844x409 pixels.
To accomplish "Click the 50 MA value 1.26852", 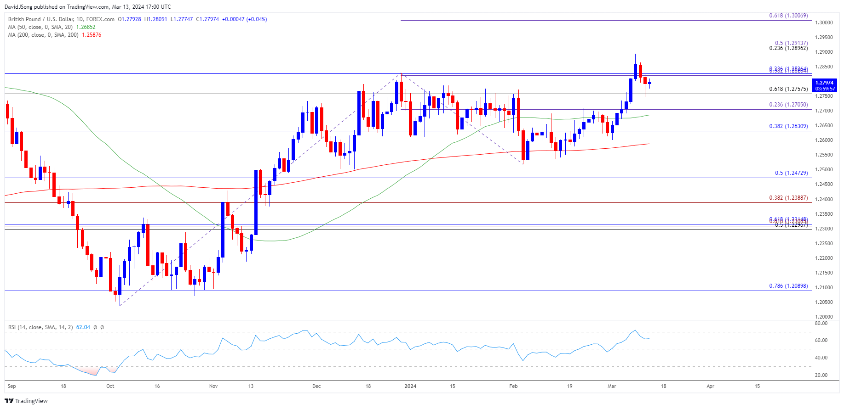I will click(x=86, y=27).
